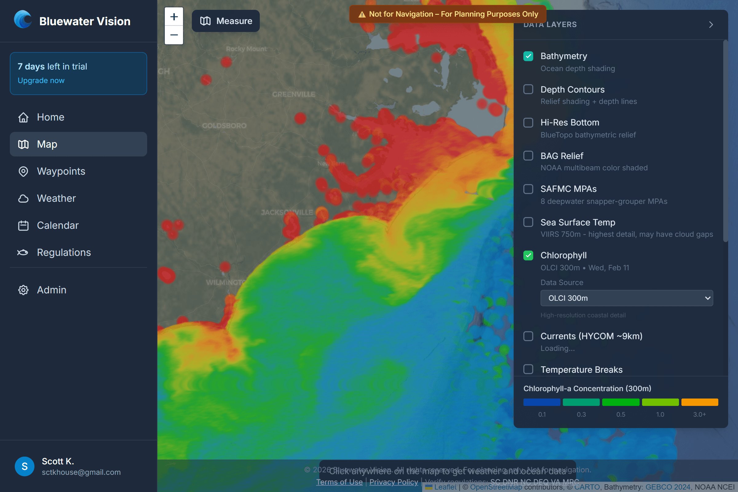The height and width of the screenshot is (492, 738).
Task: Open the Terms of Use page
Action: click(339, 482)
